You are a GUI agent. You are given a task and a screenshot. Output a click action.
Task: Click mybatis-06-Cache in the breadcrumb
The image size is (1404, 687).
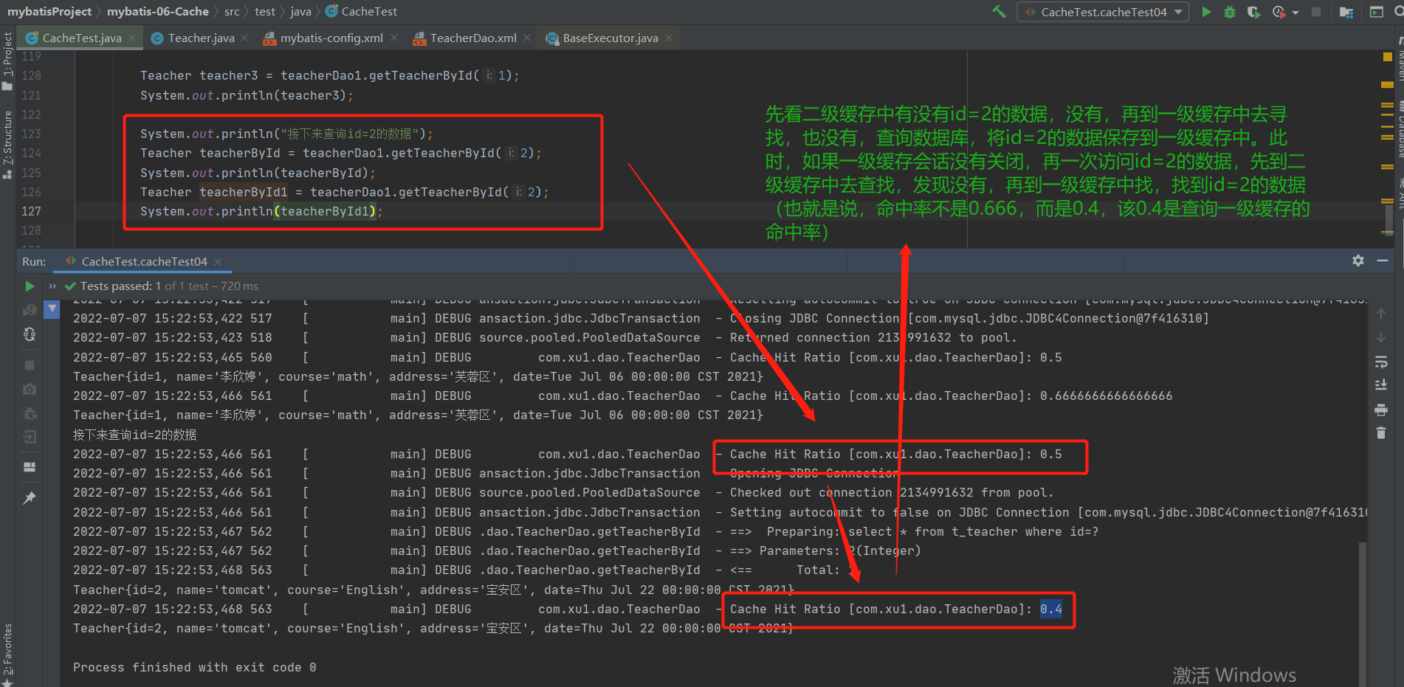click(158, 12)
